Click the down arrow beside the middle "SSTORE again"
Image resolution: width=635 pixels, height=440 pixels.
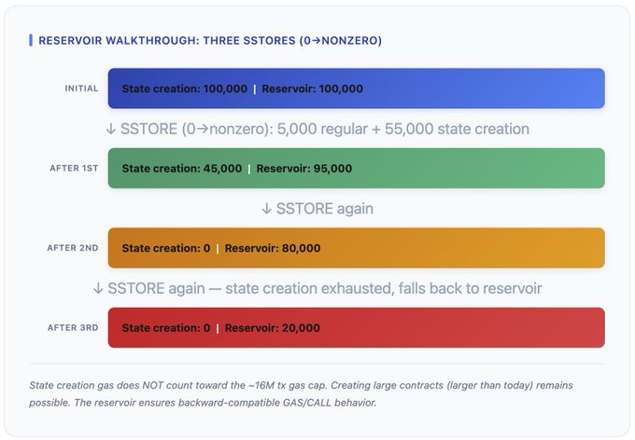(267, 209)
